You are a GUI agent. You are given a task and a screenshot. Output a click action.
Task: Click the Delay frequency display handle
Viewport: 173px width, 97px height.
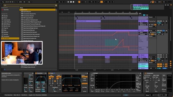pyautogui.click(x=71, y=76)
